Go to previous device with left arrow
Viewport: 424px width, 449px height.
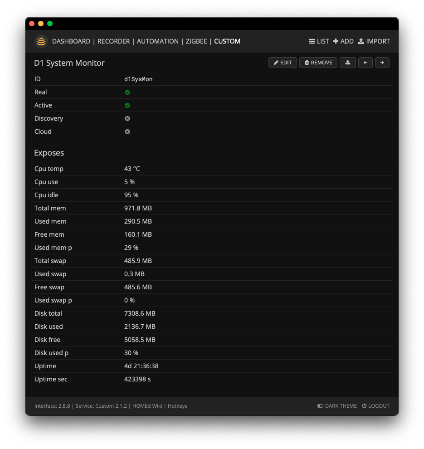[365, 63]
